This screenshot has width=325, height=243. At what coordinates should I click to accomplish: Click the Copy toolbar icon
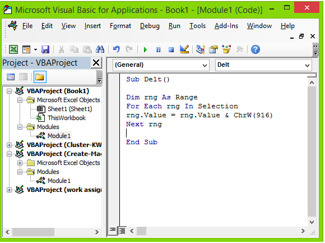pos(74,49)
